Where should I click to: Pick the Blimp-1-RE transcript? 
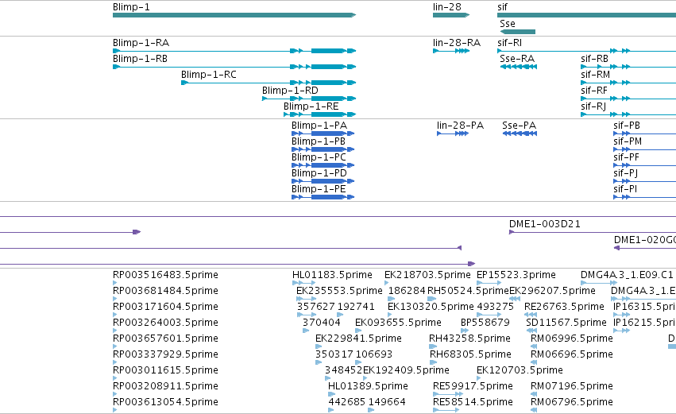tap(320, 114)
